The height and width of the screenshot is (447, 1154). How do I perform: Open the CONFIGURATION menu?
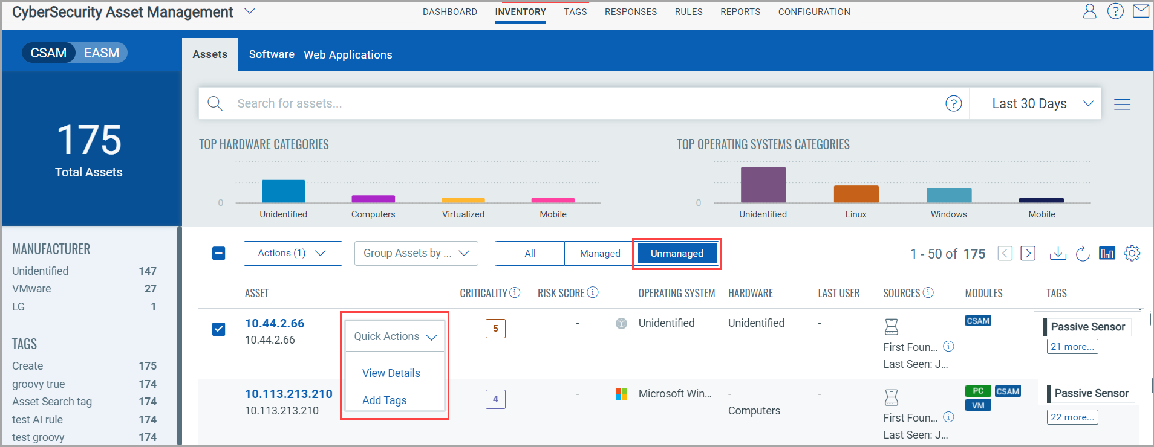[814, 12]
